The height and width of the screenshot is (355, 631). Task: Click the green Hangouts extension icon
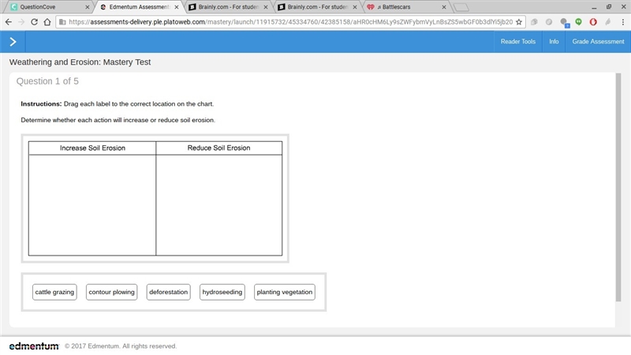579,22
